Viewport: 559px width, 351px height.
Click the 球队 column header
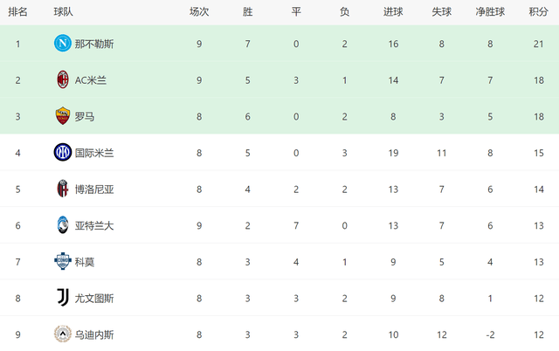63,12
